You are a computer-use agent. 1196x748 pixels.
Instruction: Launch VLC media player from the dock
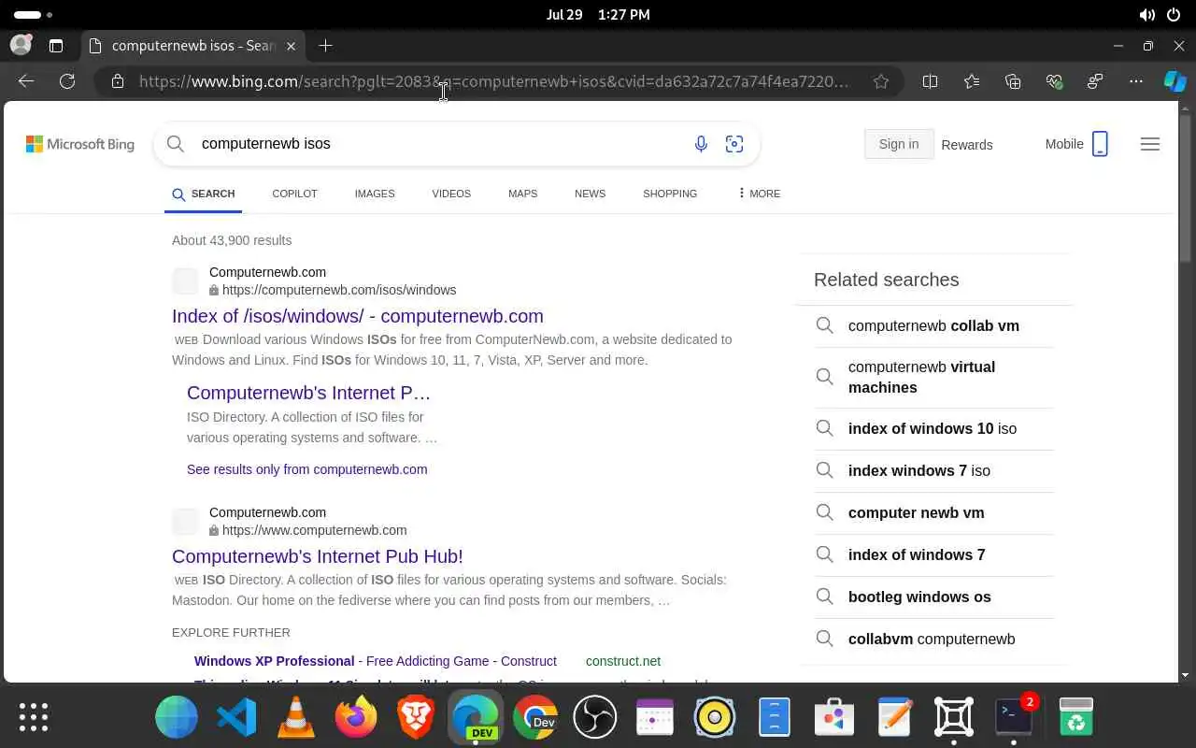296,717
